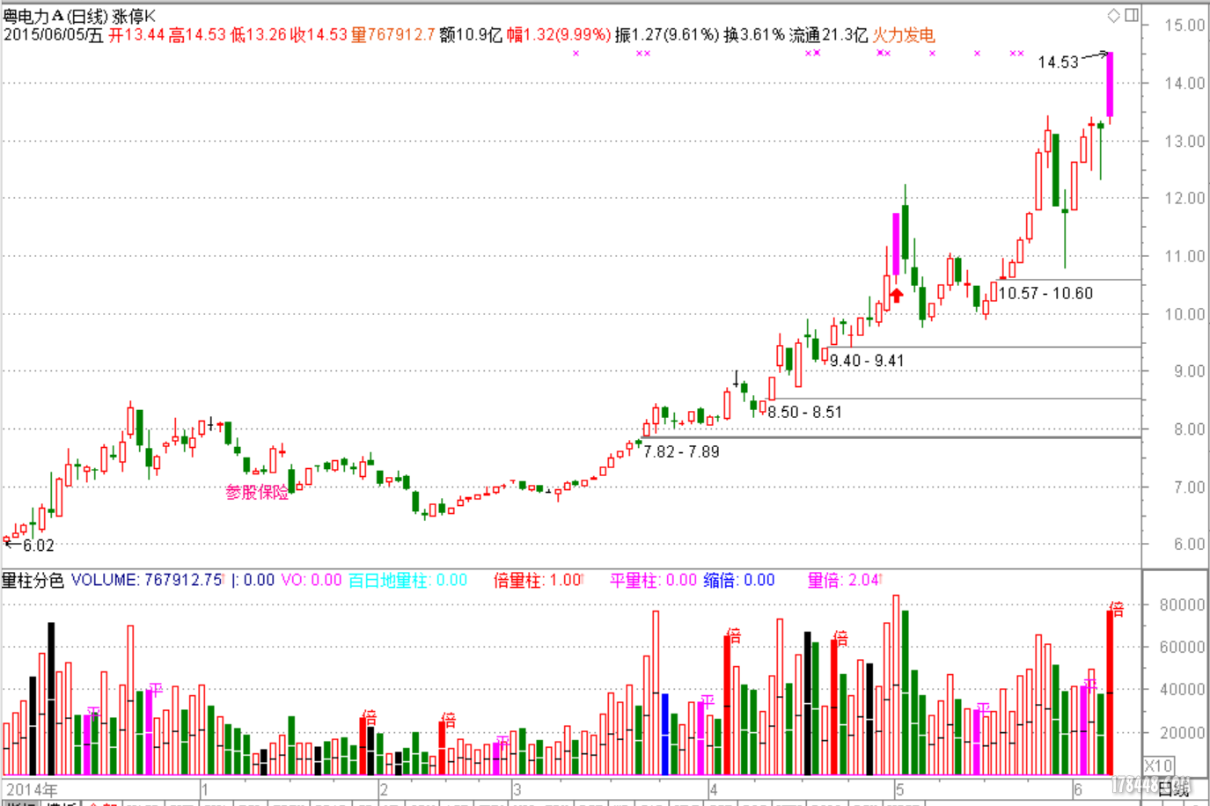Click the small black down-arrow above 8.50 - 8.51

(x=737, y=379)
